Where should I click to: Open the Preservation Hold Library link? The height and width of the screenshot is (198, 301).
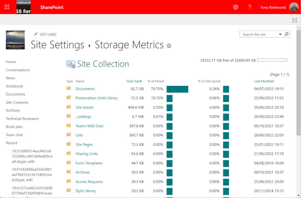97,98
